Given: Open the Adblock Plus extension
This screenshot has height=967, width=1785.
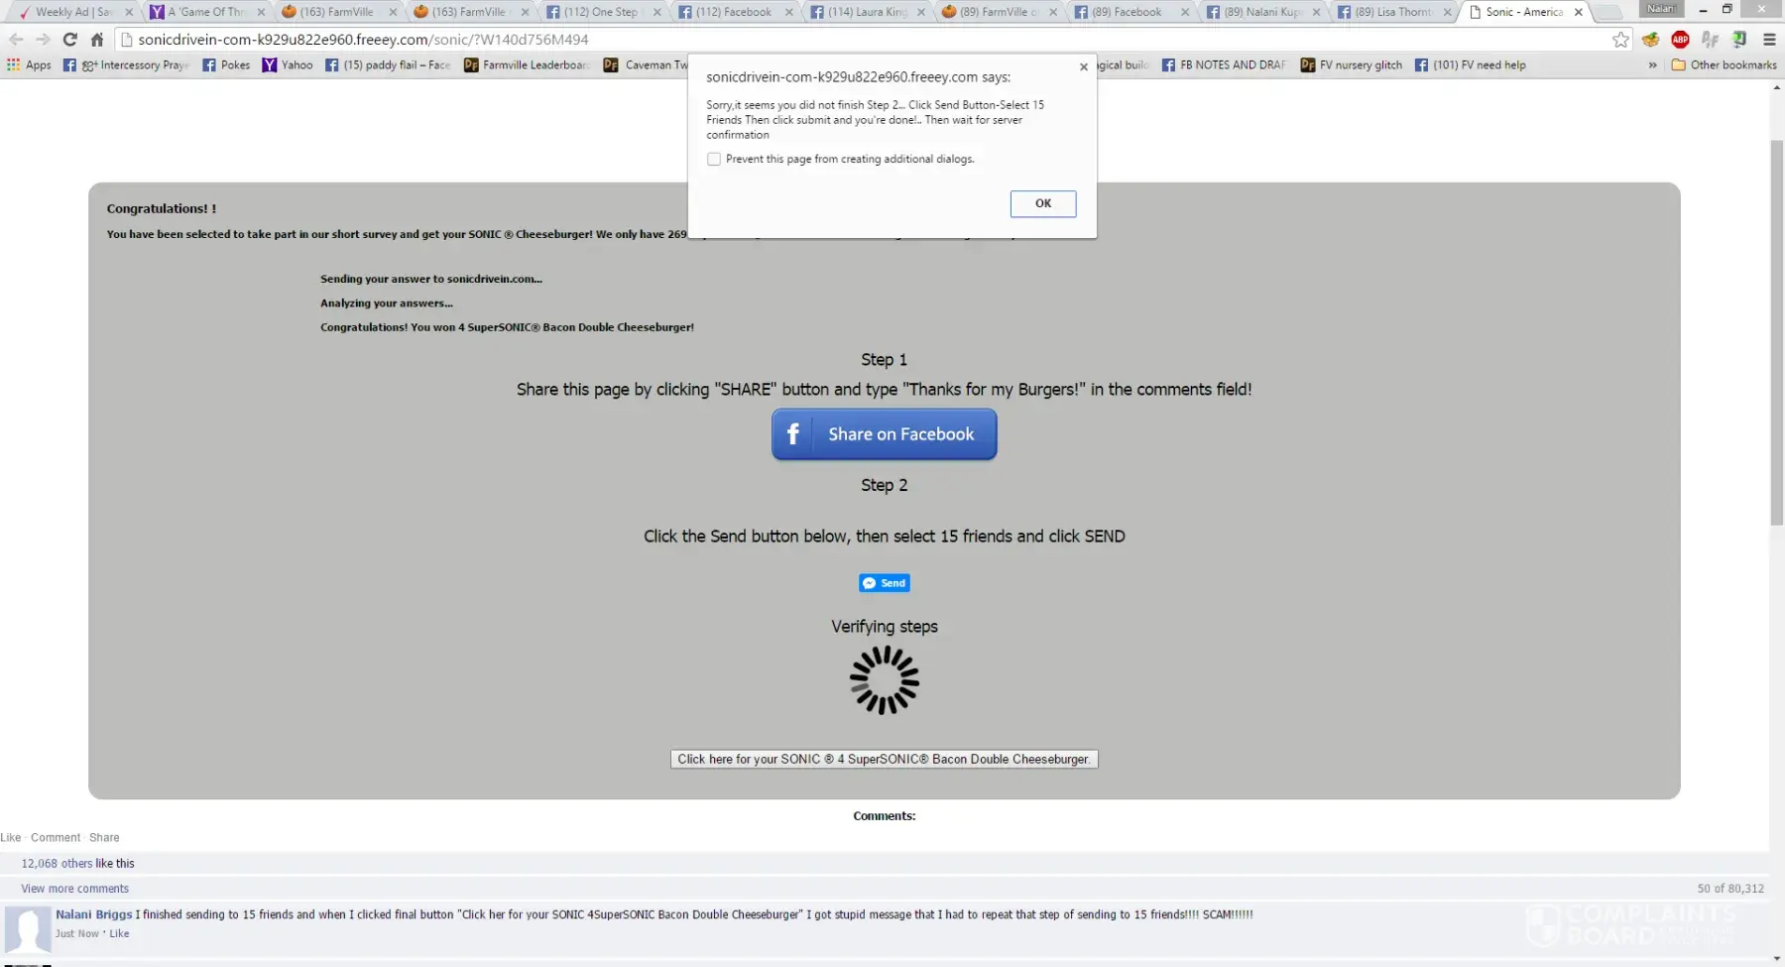Looking at the screenshot, I should click(x=1680, y=40).
